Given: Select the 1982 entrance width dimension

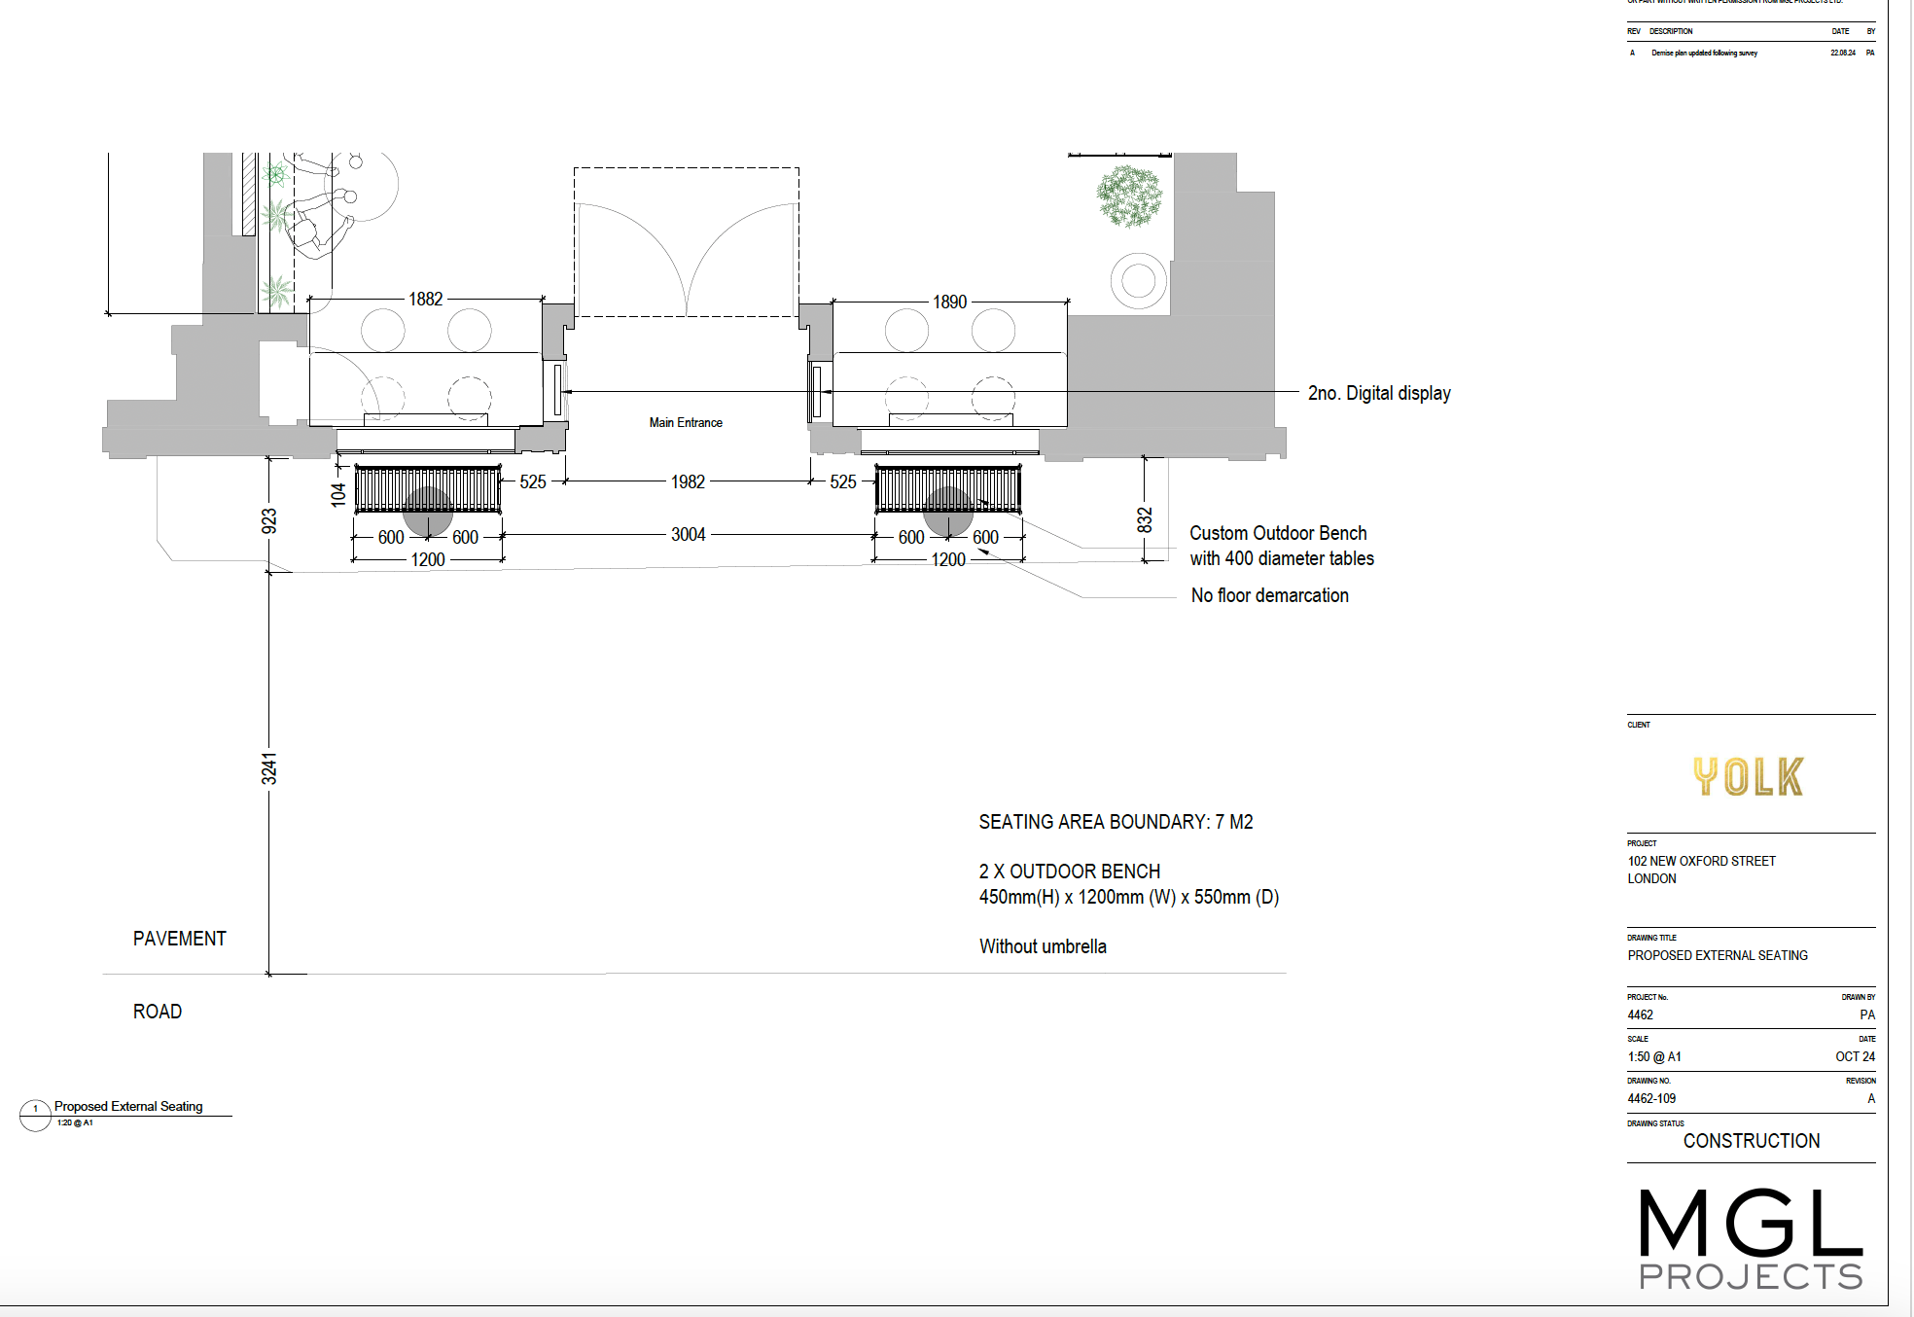Looking at the screenshot, I should click(688, 481).
